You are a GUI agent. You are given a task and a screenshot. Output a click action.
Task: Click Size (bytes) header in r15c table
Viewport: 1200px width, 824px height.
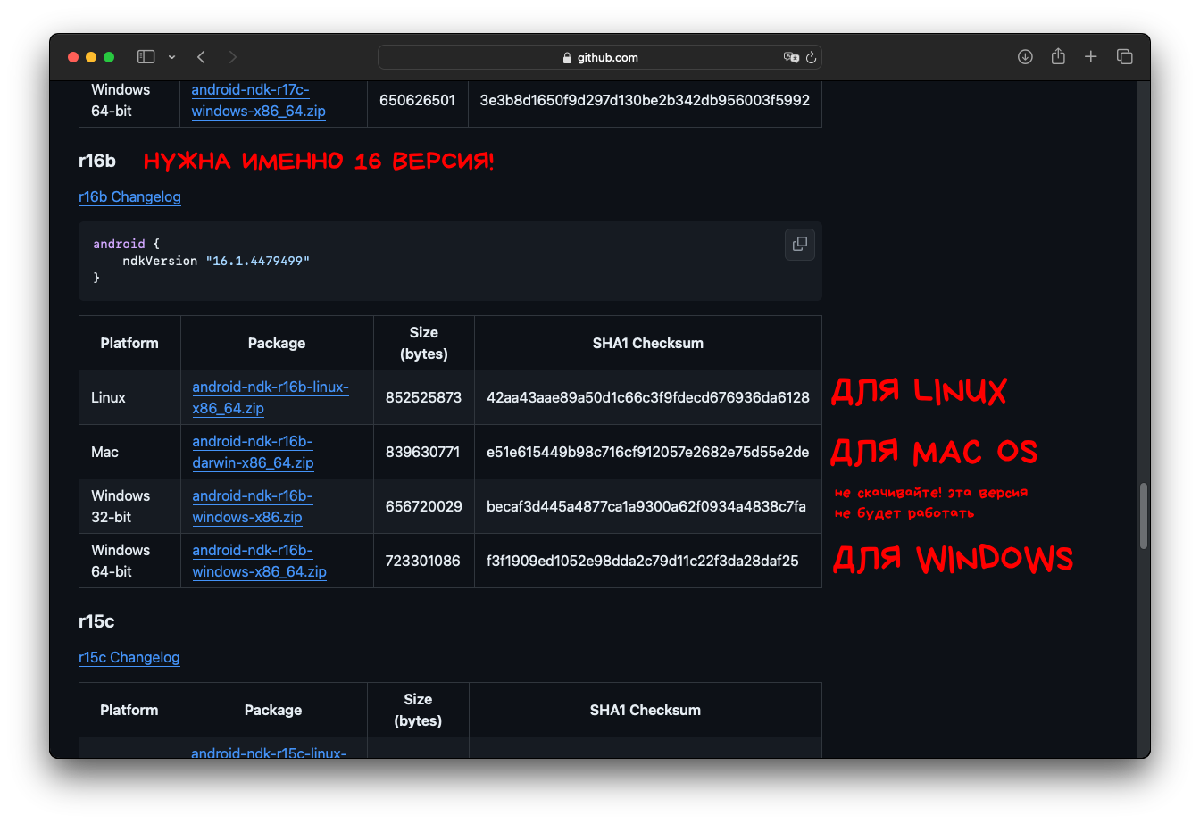(418, 710)
